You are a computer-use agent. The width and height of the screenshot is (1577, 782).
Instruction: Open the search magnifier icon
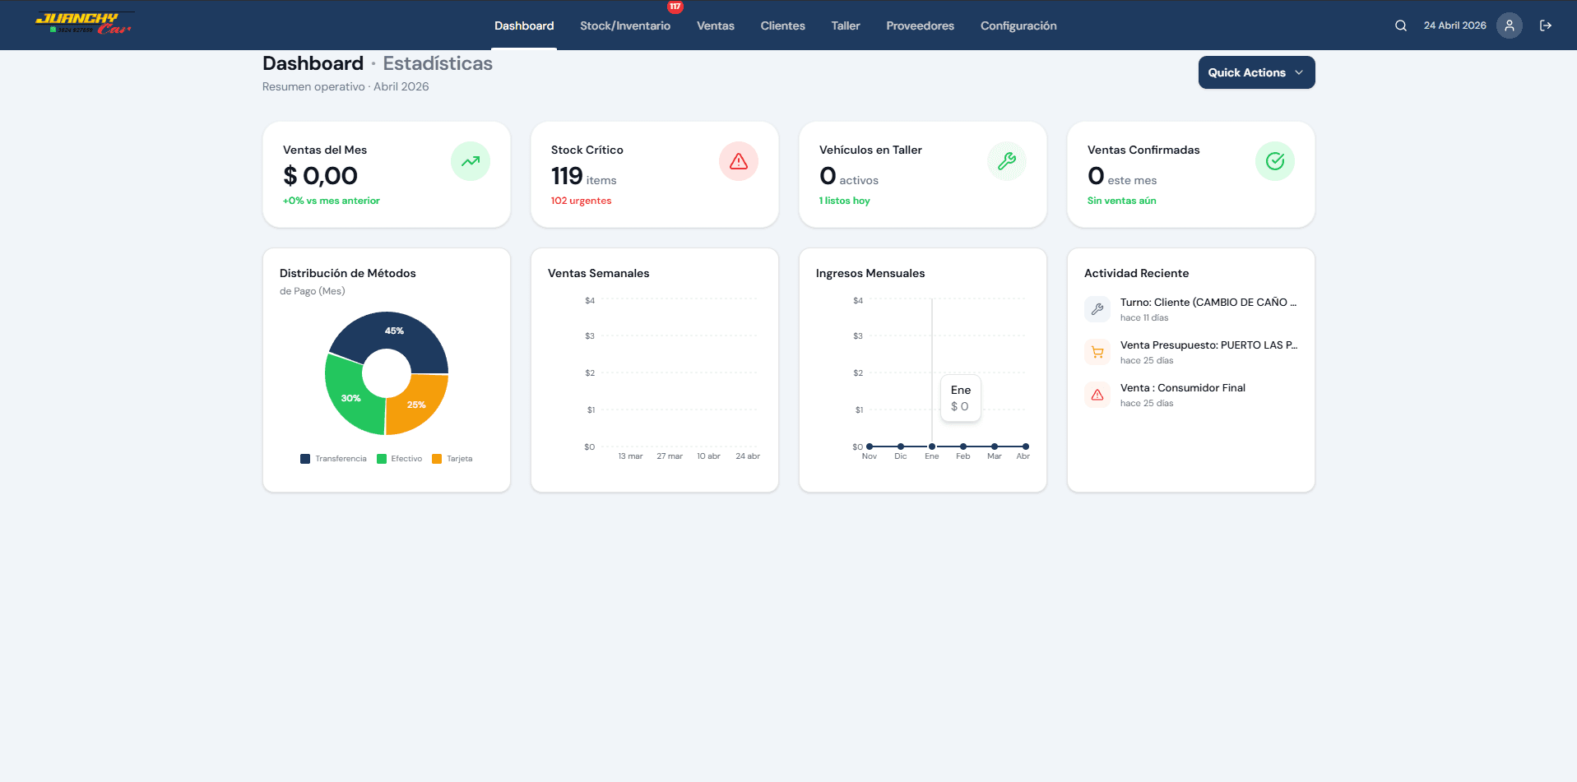(x=1401, y=25)
